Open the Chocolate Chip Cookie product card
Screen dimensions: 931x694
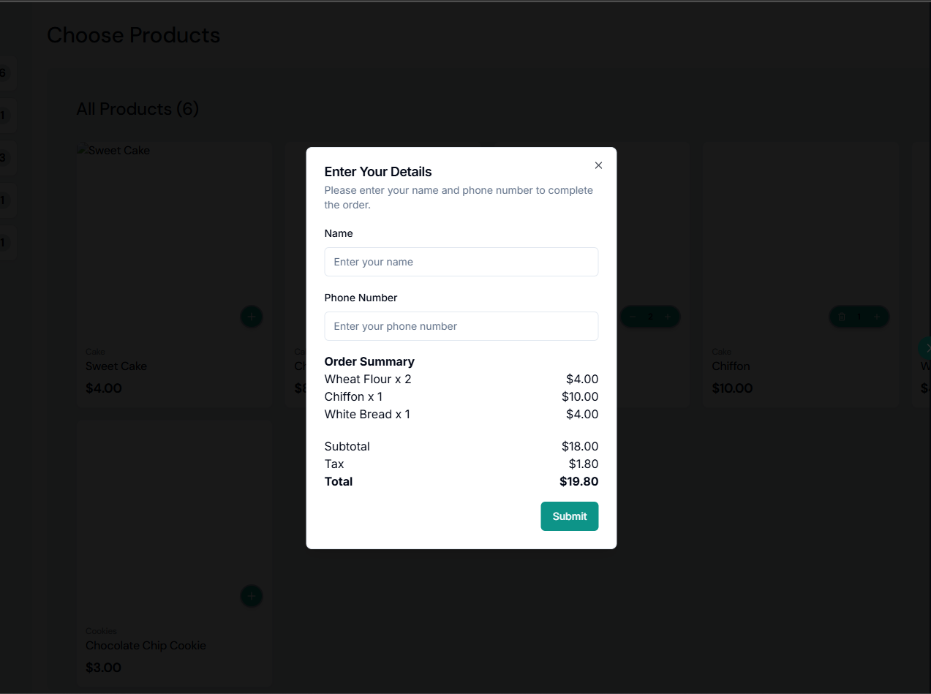[176, 512]
